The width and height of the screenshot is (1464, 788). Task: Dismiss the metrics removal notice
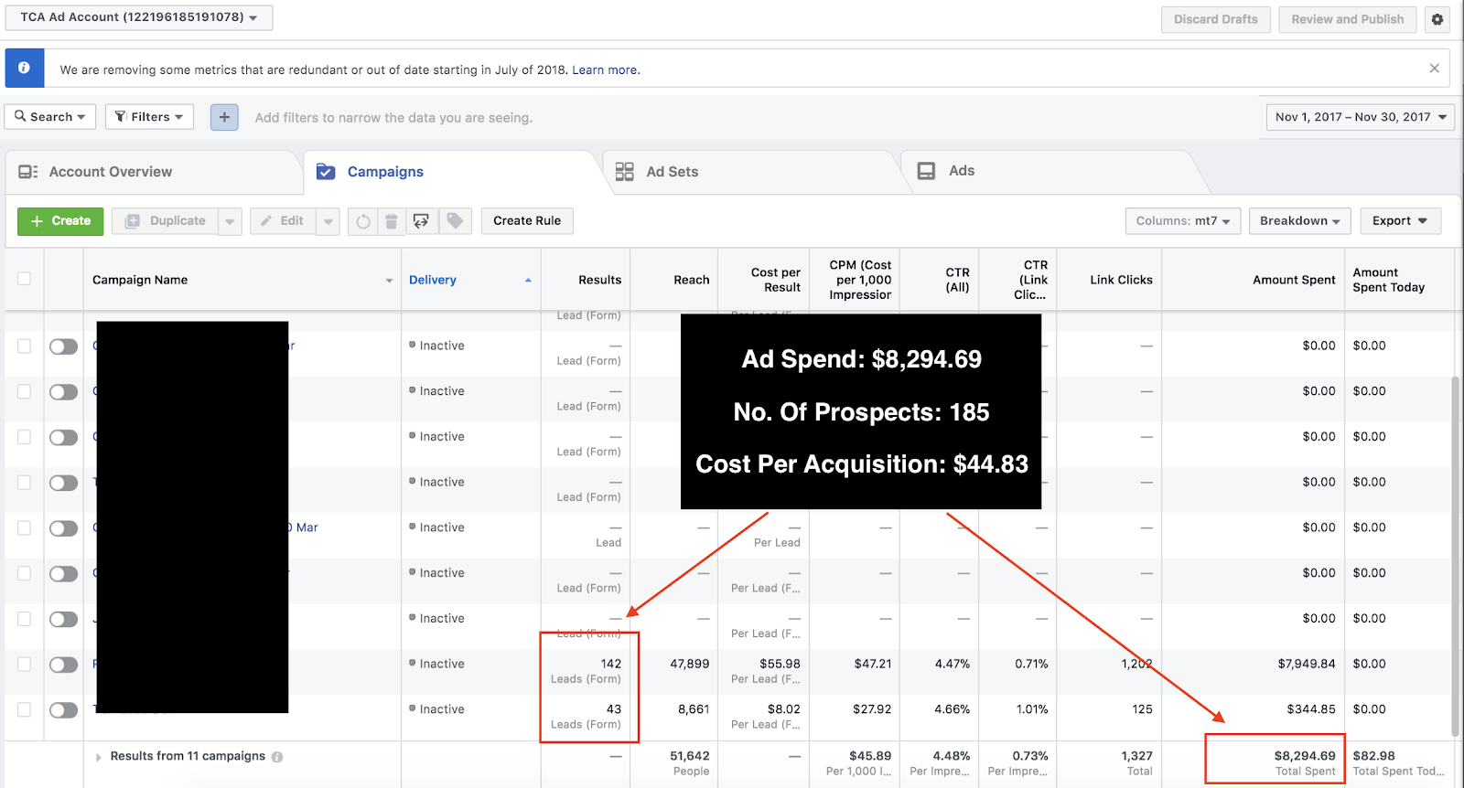(x=1434, y=69)
